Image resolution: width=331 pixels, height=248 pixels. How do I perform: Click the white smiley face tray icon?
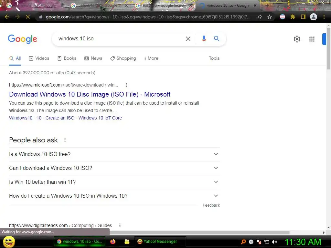pos(251,242)
